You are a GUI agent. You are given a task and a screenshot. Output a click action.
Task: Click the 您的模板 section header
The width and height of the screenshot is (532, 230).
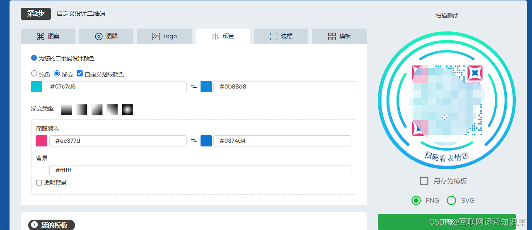pos(51,225)
